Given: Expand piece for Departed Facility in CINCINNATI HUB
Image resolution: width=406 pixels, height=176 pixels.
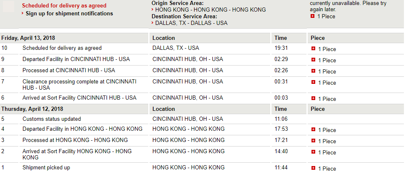Looking at the screenshot, I should [x=313, y=60].
